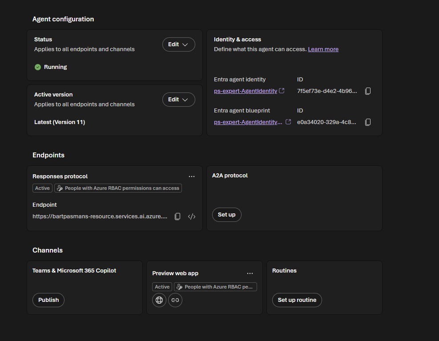Open Responses protocol more options menu
Image resolution: width=439 pixels, height=341 pixels.
coord(192,177)
